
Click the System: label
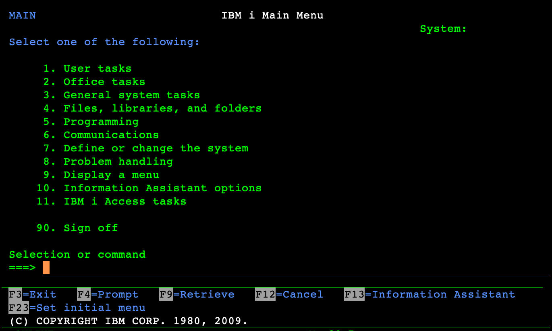point(443,29)
